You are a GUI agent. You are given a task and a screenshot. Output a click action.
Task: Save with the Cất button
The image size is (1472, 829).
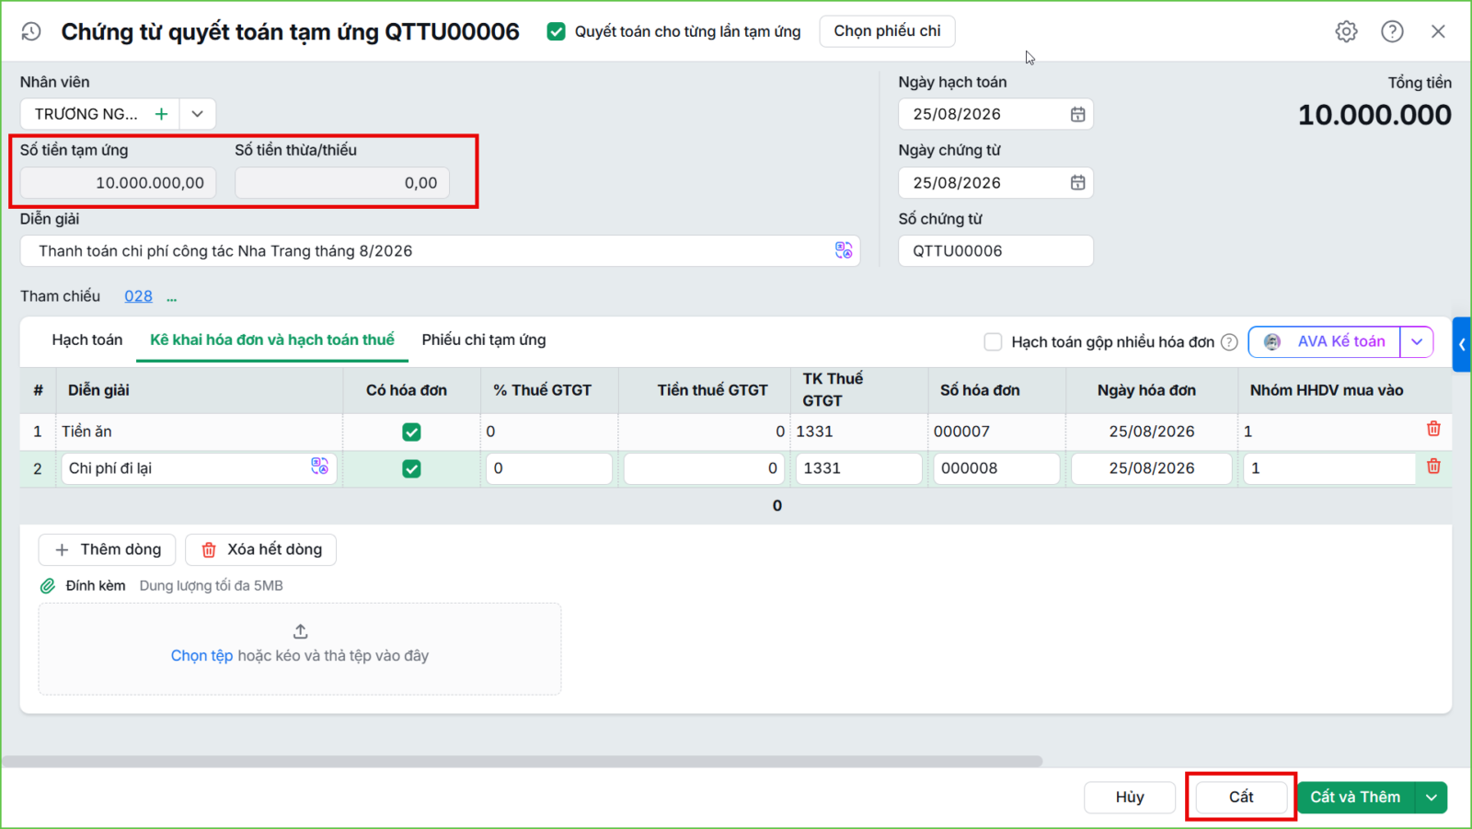pos(1241,797)
